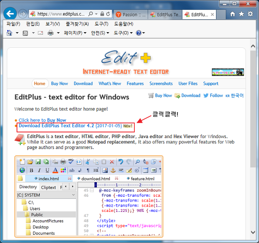Refresh the page with the reload icon
This screenshot has width=259, height=243.
[108, 14]
